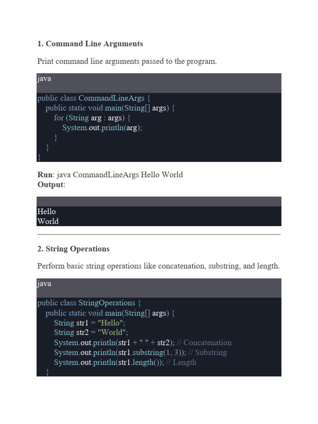Screen dimensions: 318x424
Task: Click the "// Length" comment
Action: coord(181,363)
